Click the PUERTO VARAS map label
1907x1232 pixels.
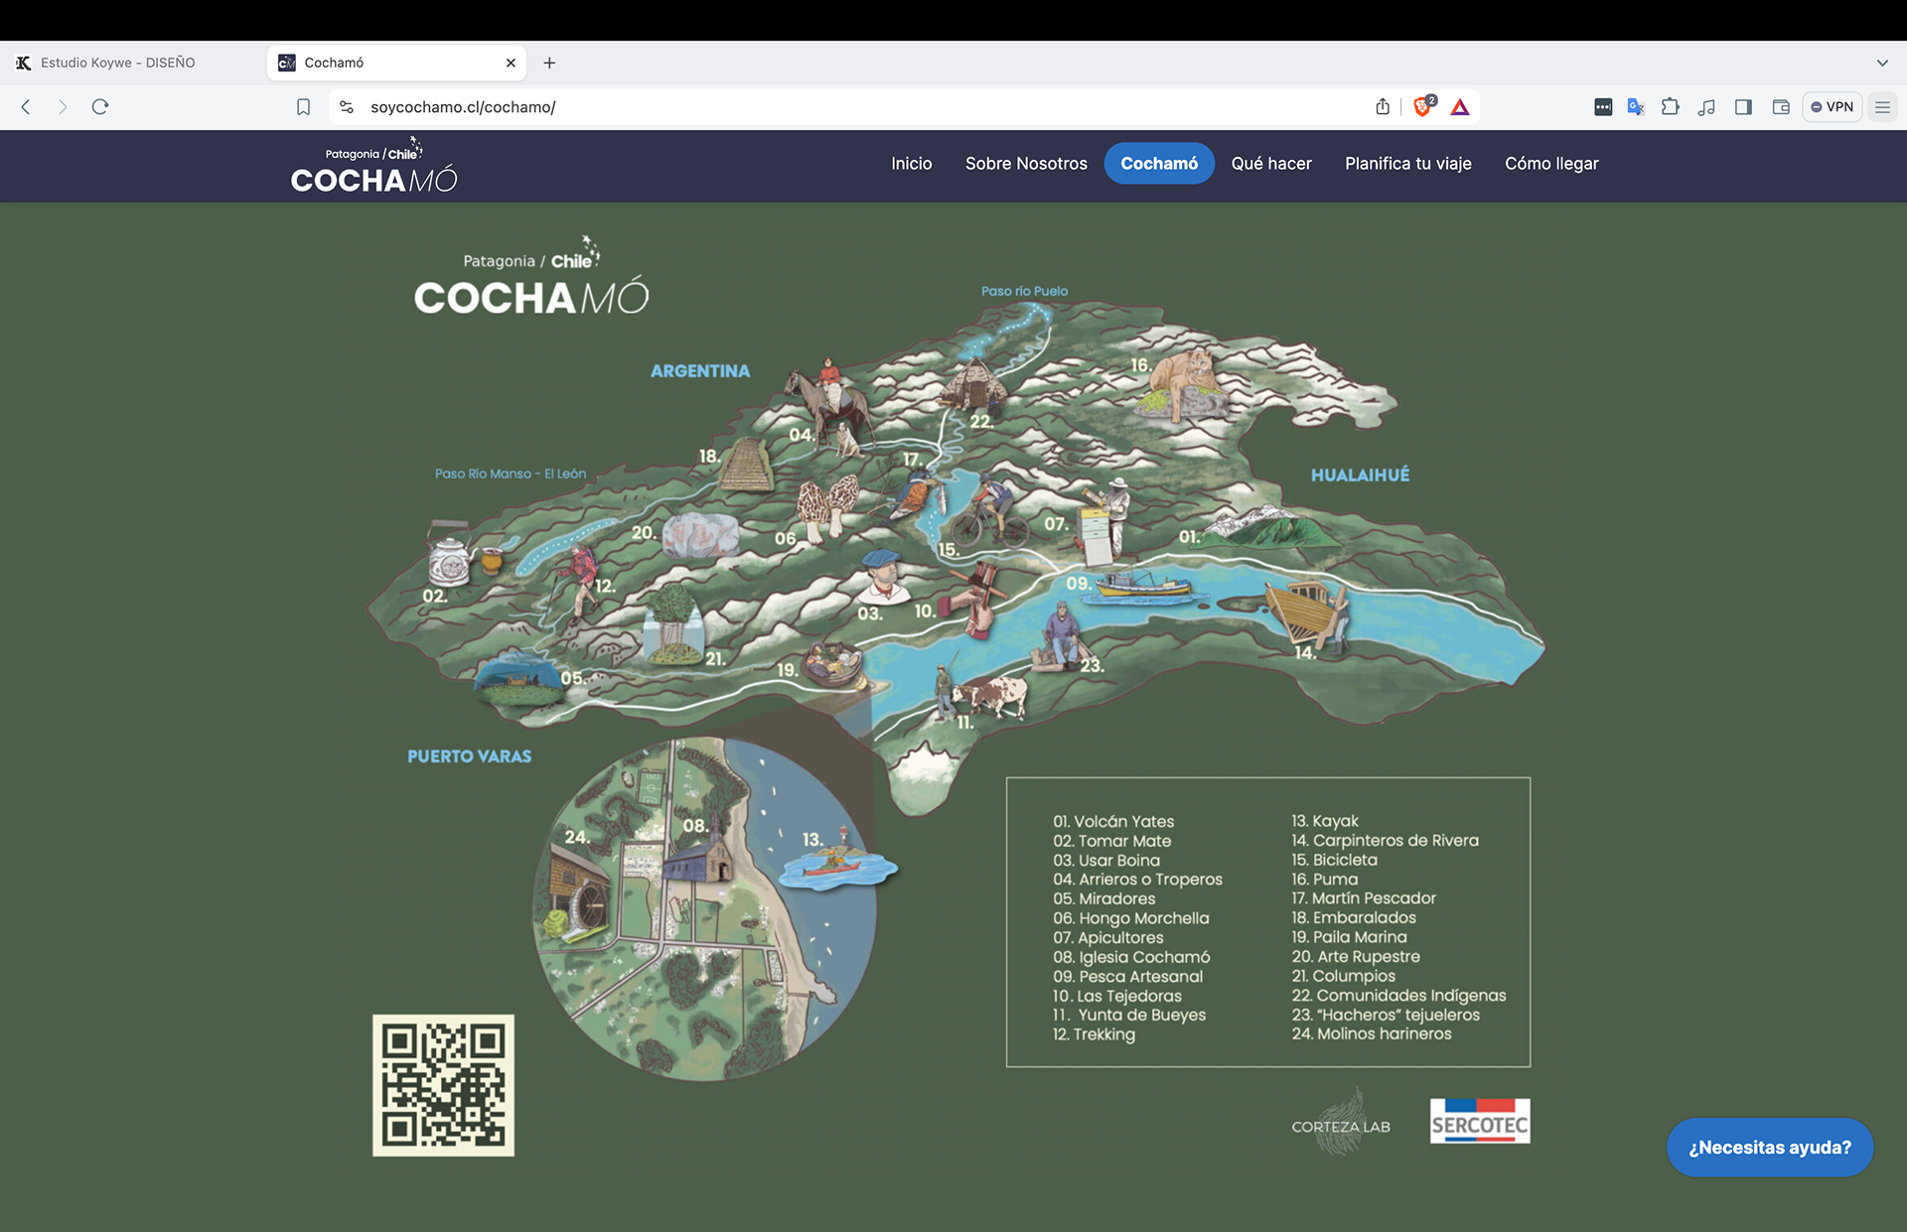coord(469,756)
